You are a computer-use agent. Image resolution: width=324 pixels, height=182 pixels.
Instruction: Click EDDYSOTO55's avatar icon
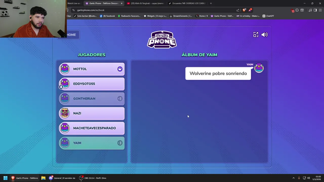(x=65, y=84)
